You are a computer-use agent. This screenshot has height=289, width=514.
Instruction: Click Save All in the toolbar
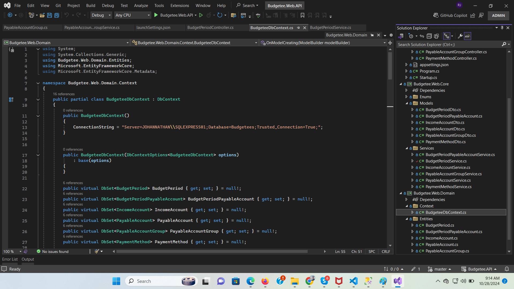pyautogui.click(x=56, y=15)
